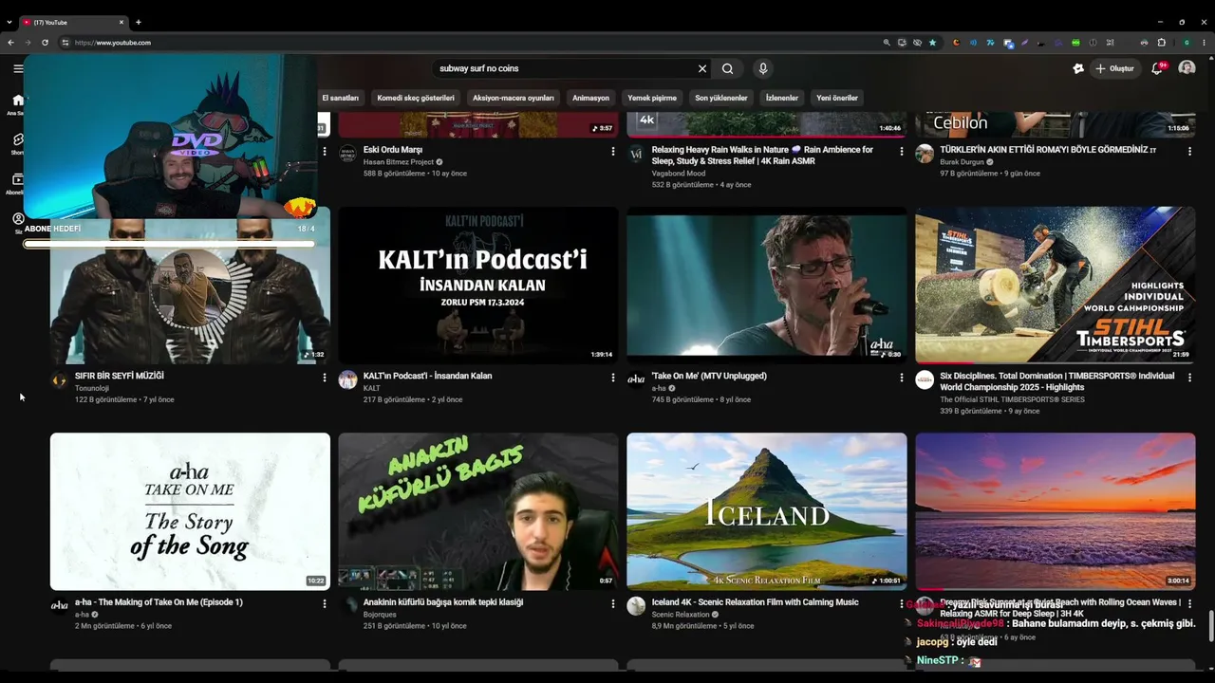
Task: Open the YouTube account avatar menu
Action: tap(1187, 68)
